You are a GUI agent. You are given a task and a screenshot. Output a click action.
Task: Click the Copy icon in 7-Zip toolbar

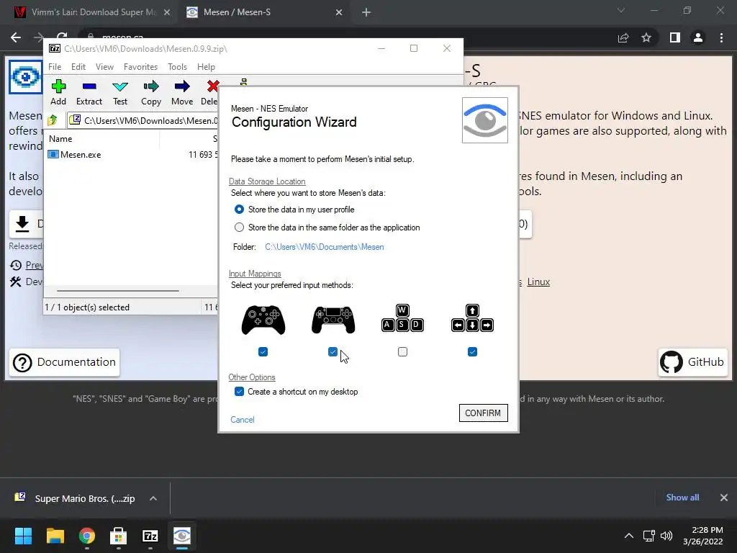coord(151,86)
